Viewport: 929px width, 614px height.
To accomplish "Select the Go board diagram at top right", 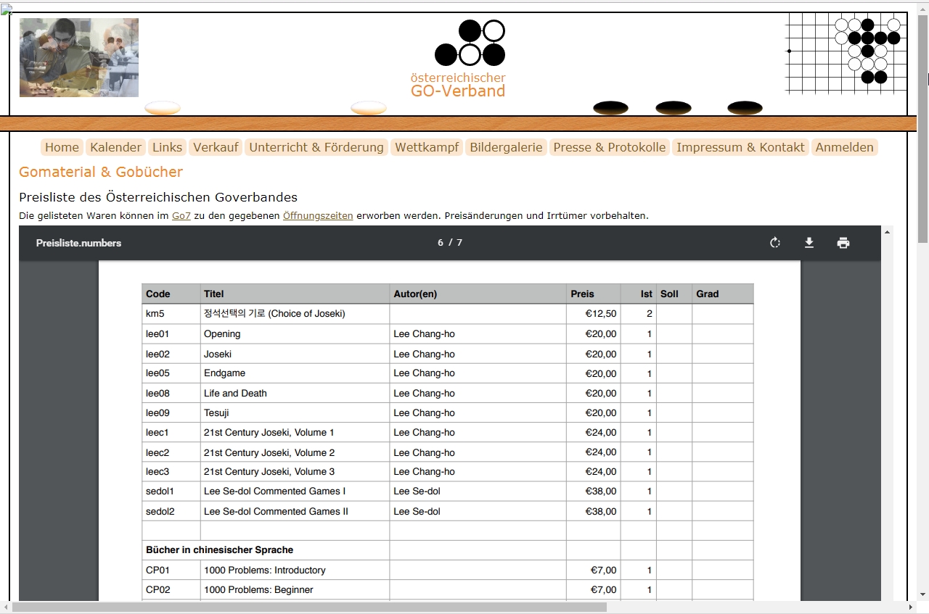I will point(846,51).
